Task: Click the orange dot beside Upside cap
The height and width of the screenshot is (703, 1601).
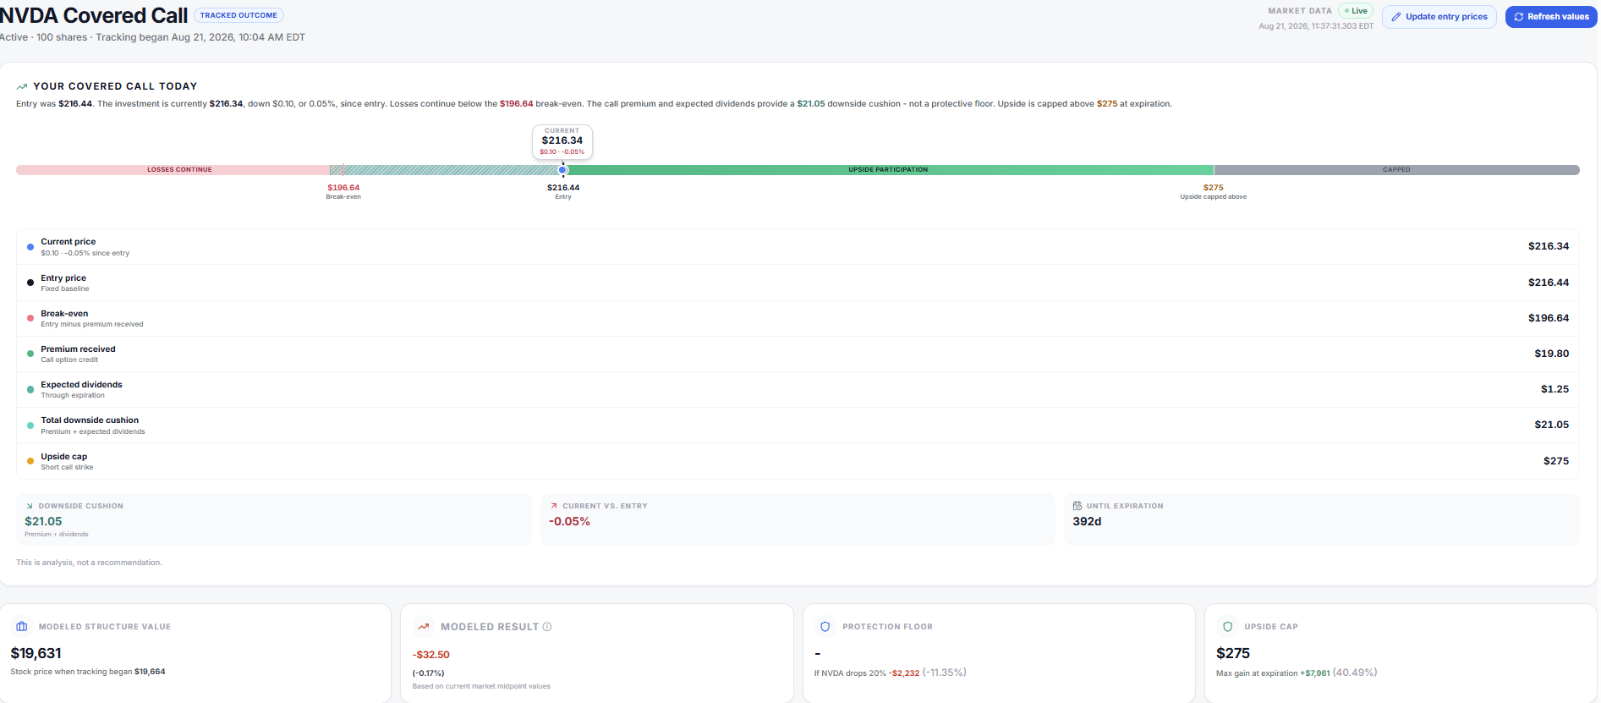Action: tap(30, 461)
